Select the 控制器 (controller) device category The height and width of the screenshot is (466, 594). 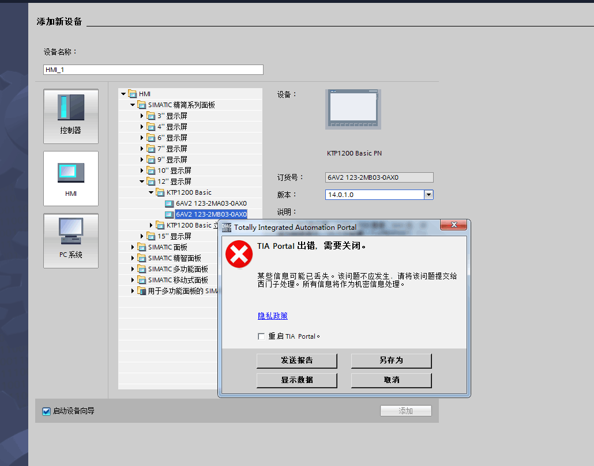[x=71, y=116]
